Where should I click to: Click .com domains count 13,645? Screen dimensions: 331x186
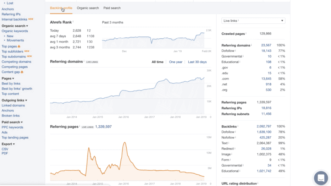click(x=266, y=78)
